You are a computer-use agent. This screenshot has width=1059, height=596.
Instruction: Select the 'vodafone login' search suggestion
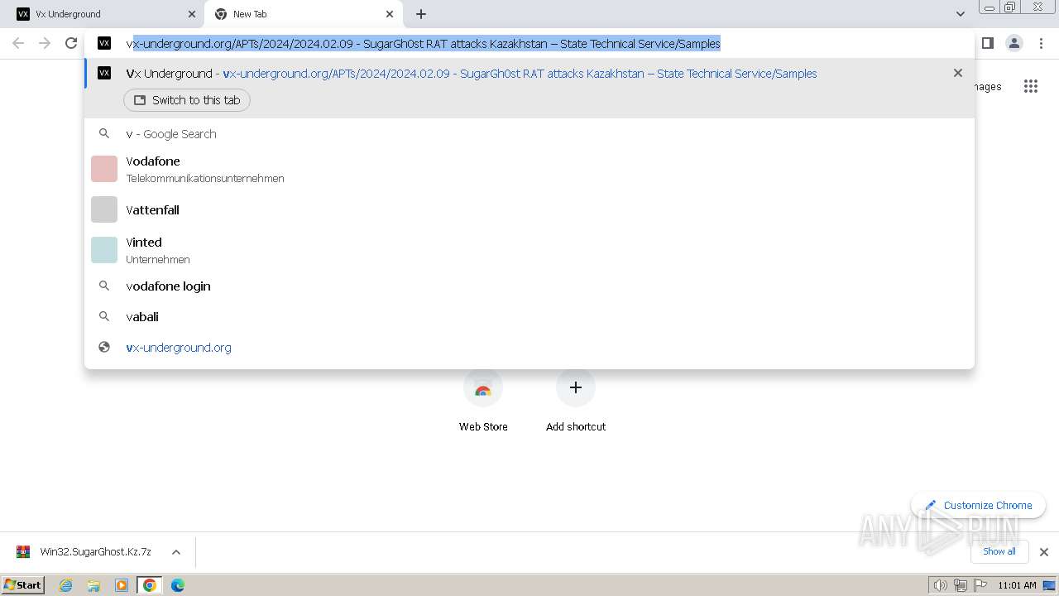[x=529, y=286]
